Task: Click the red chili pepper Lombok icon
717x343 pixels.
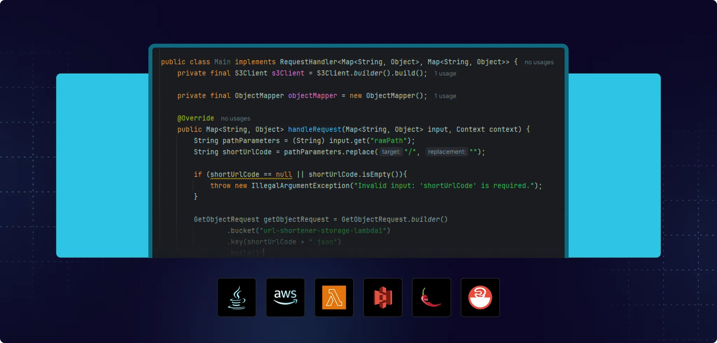Action: point(431,298)
